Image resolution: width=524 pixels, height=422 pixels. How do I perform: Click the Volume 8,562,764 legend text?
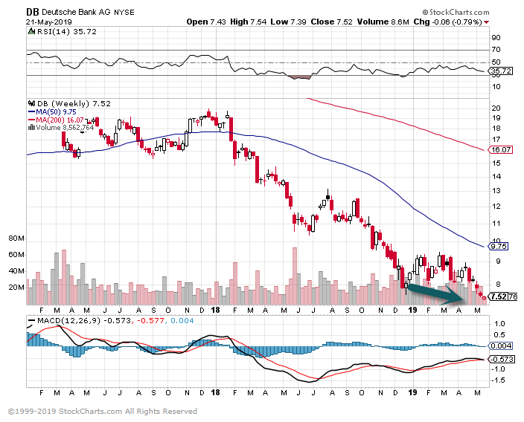[x=65, y=128]
